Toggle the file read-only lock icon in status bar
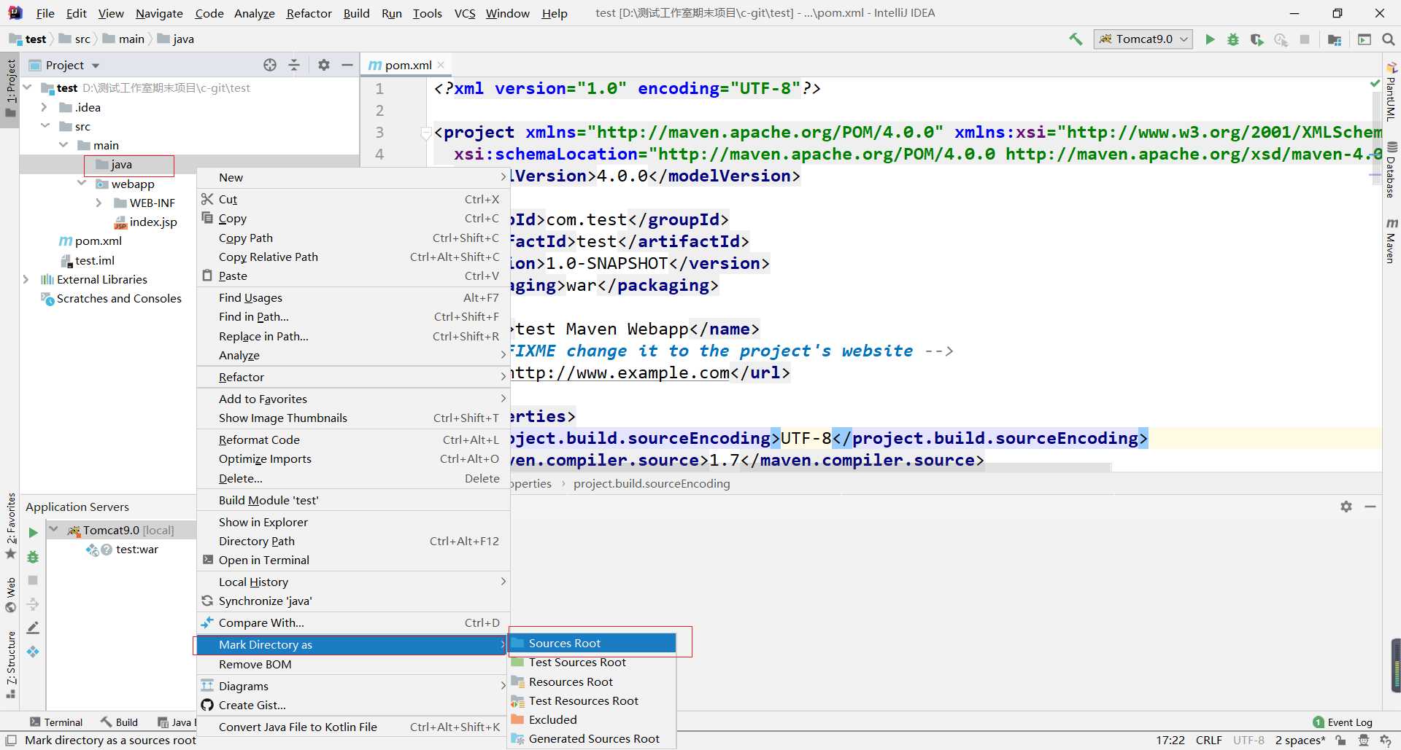This screenshot has height=750, width=1401. click(x=1341, y=741)
